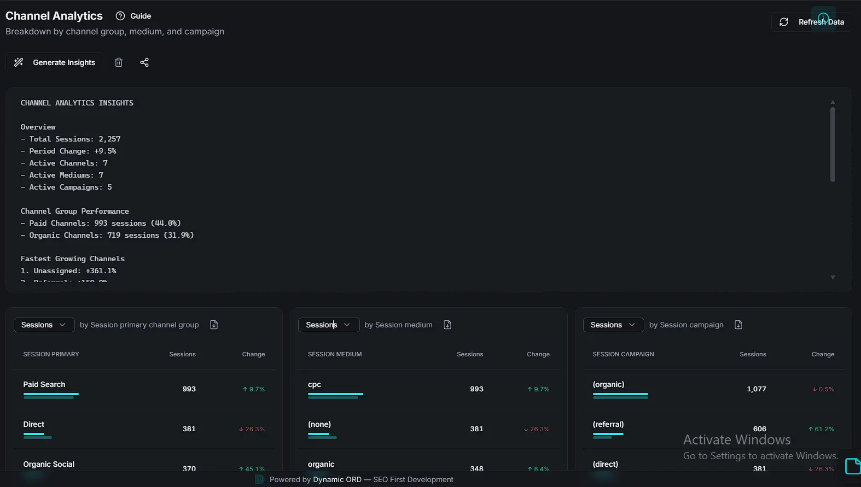Click the Channel Group Performance heading
The image size is (861, 487).
[x=75, y=211]
